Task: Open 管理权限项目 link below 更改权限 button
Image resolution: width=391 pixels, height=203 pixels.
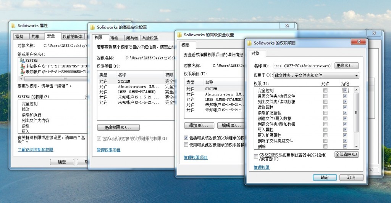Action: click(x=108, y=150)
